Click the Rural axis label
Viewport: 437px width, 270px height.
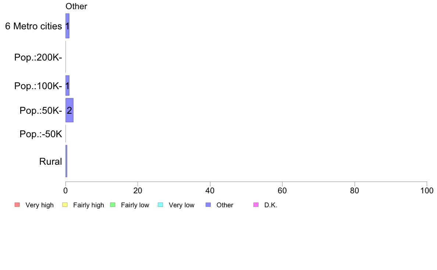coord(50,161)
